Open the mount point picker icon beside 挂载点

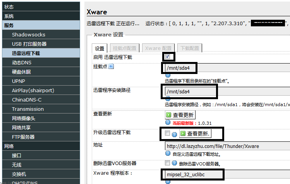pyautogui.click(x=111, y=66)
